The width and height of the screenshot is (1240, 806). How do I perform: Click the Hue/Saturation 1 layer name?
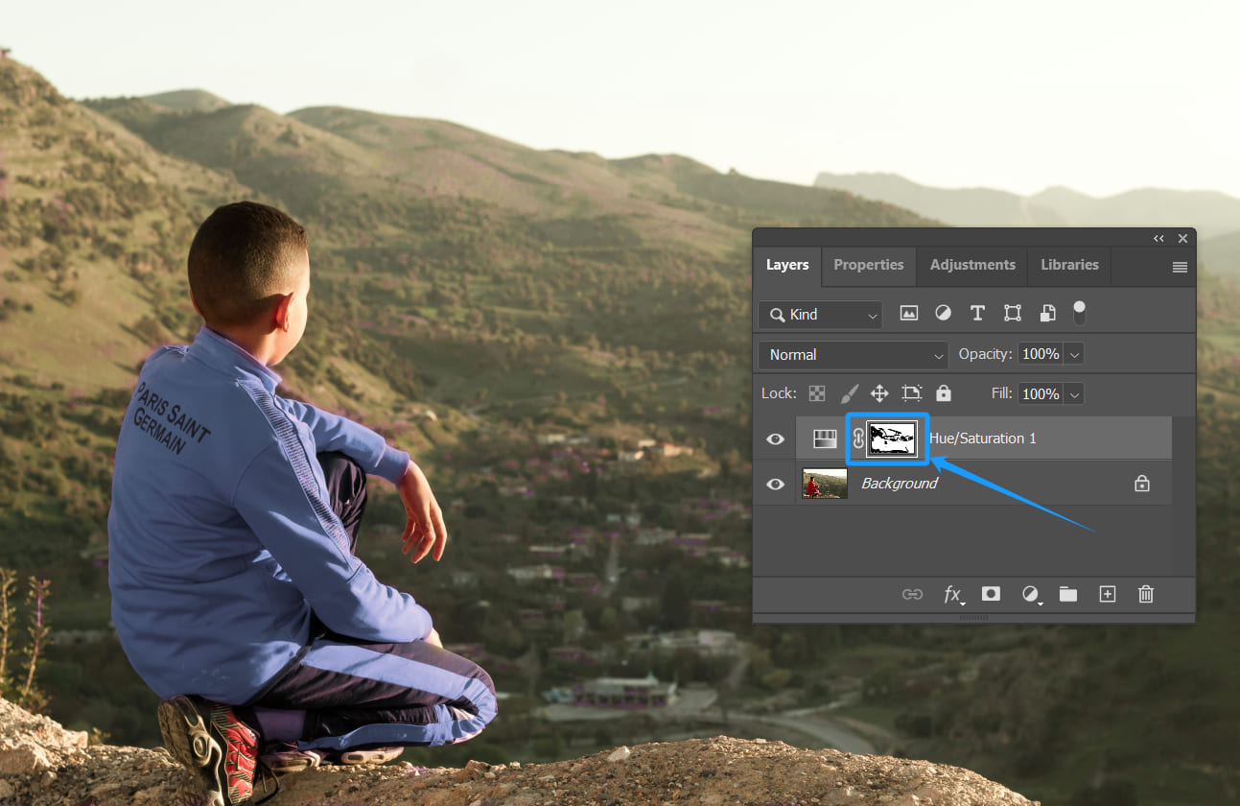pos(983,439)
